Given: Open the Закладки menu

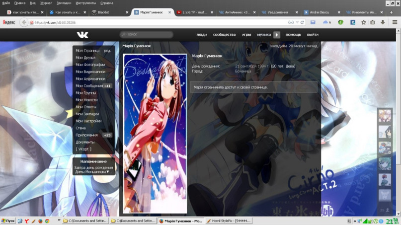Looking at the screenshot, I should click(x=64, y=3).
